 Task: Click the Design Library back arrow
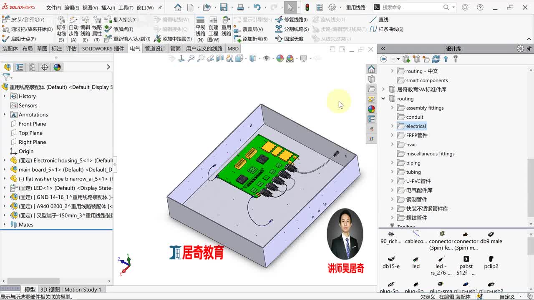click(x=383, y=59)
